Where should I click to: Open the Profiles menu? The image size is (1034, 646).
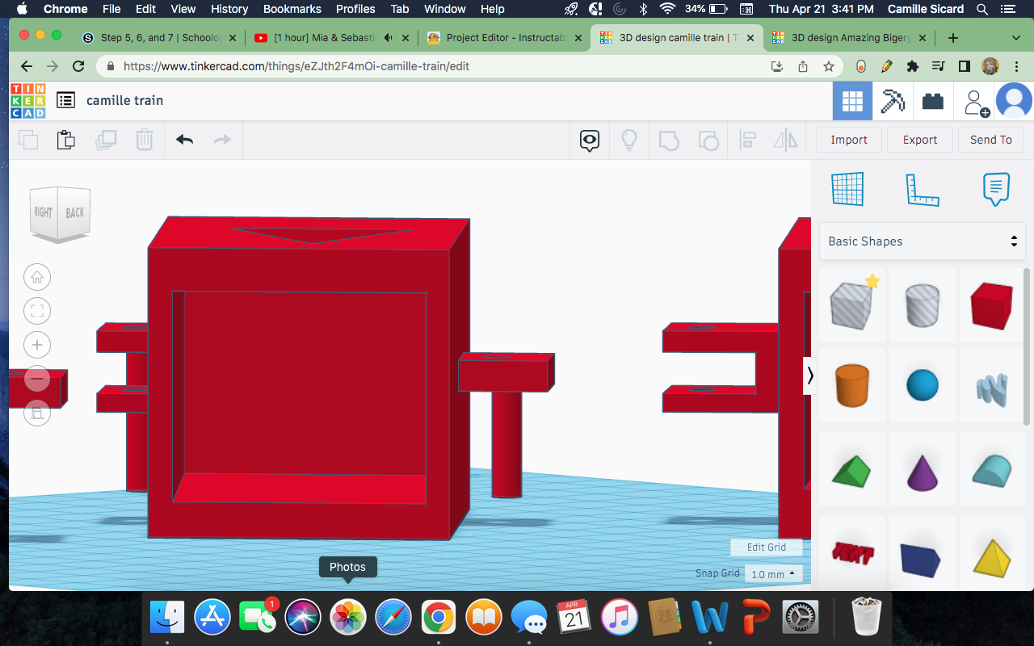pyautogui.click(x=355, y=9)
